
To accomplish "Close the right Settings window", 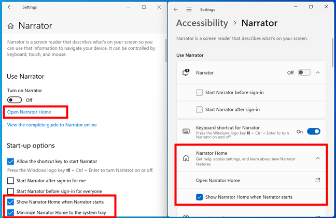I will [326, 7].
